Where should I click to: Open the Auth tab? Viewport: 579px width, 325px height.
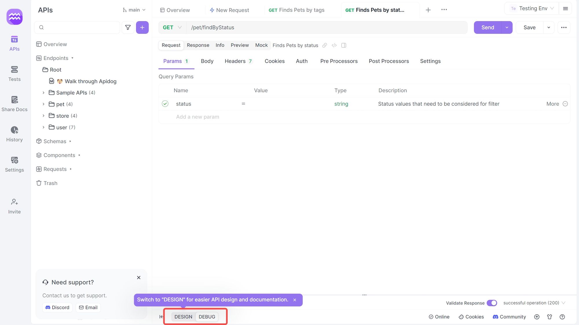click(302, 61)
